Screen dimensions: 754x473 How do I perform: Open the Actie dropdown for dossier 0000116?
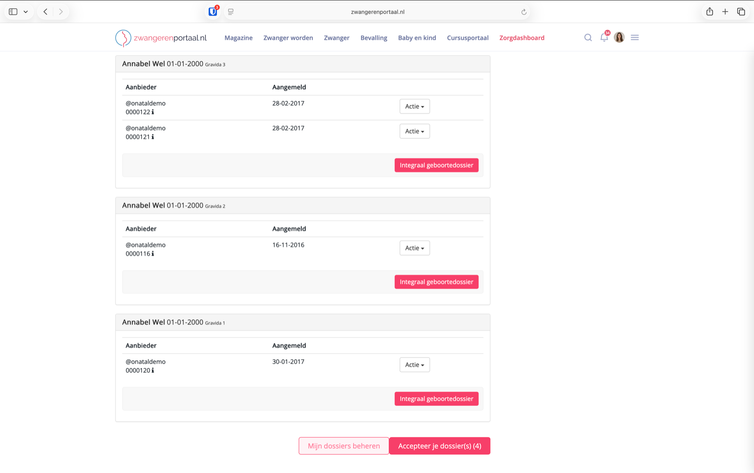pyautogui.click(x=415, y=248)
